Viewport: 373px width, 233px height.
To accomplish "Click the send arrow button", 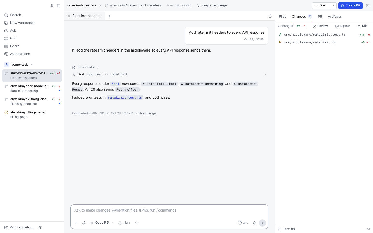I will [x=262, y=223].
